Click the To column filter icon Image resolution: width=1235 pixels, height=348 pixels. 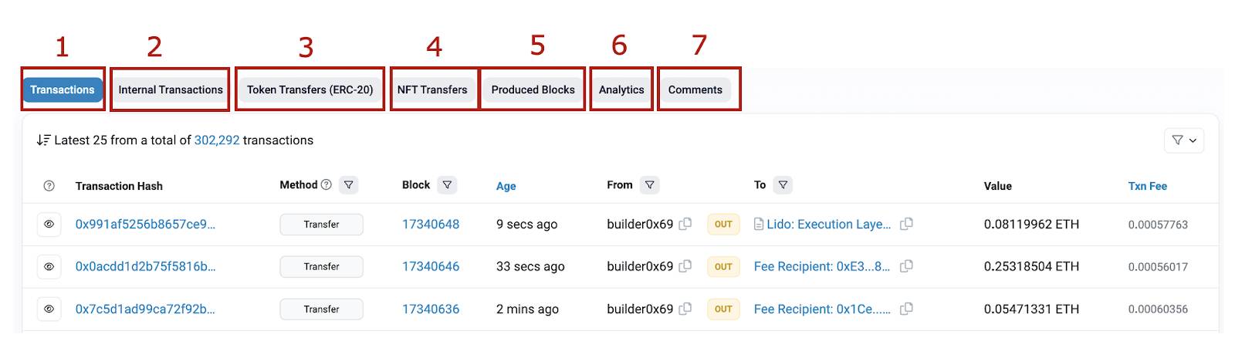(x=783, y=185)
